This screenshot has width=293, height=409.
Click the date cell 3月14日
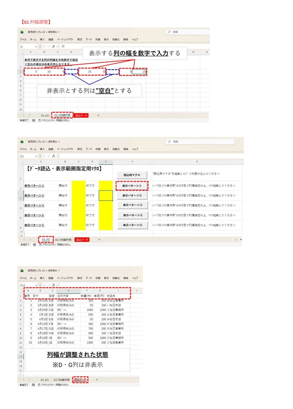tap(40, 300)
